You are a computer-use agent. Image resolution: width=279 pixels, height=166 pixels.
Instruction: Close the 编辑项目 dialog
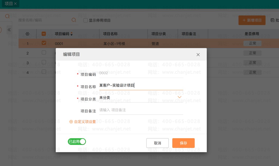click(x=198, y=55)
